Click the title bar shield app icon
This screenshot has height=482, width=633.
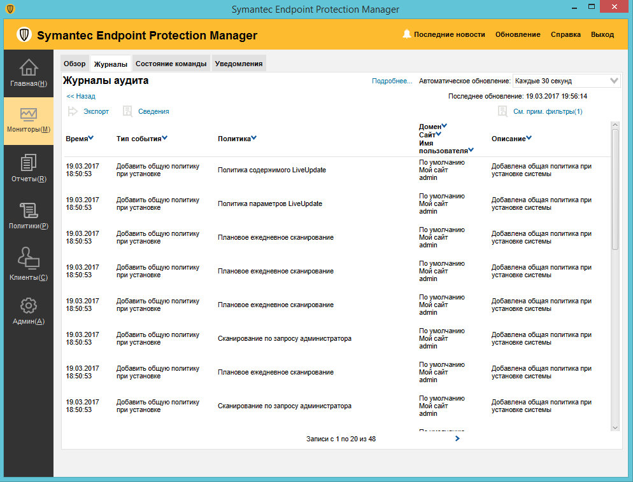point(10,9)
